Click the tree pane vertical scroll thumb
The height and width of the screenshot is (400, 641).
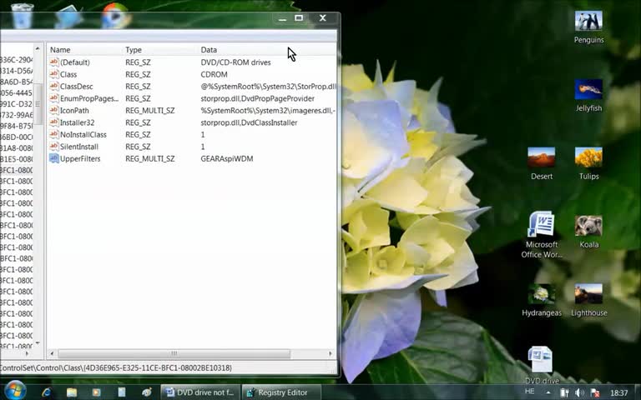[38, 103]
